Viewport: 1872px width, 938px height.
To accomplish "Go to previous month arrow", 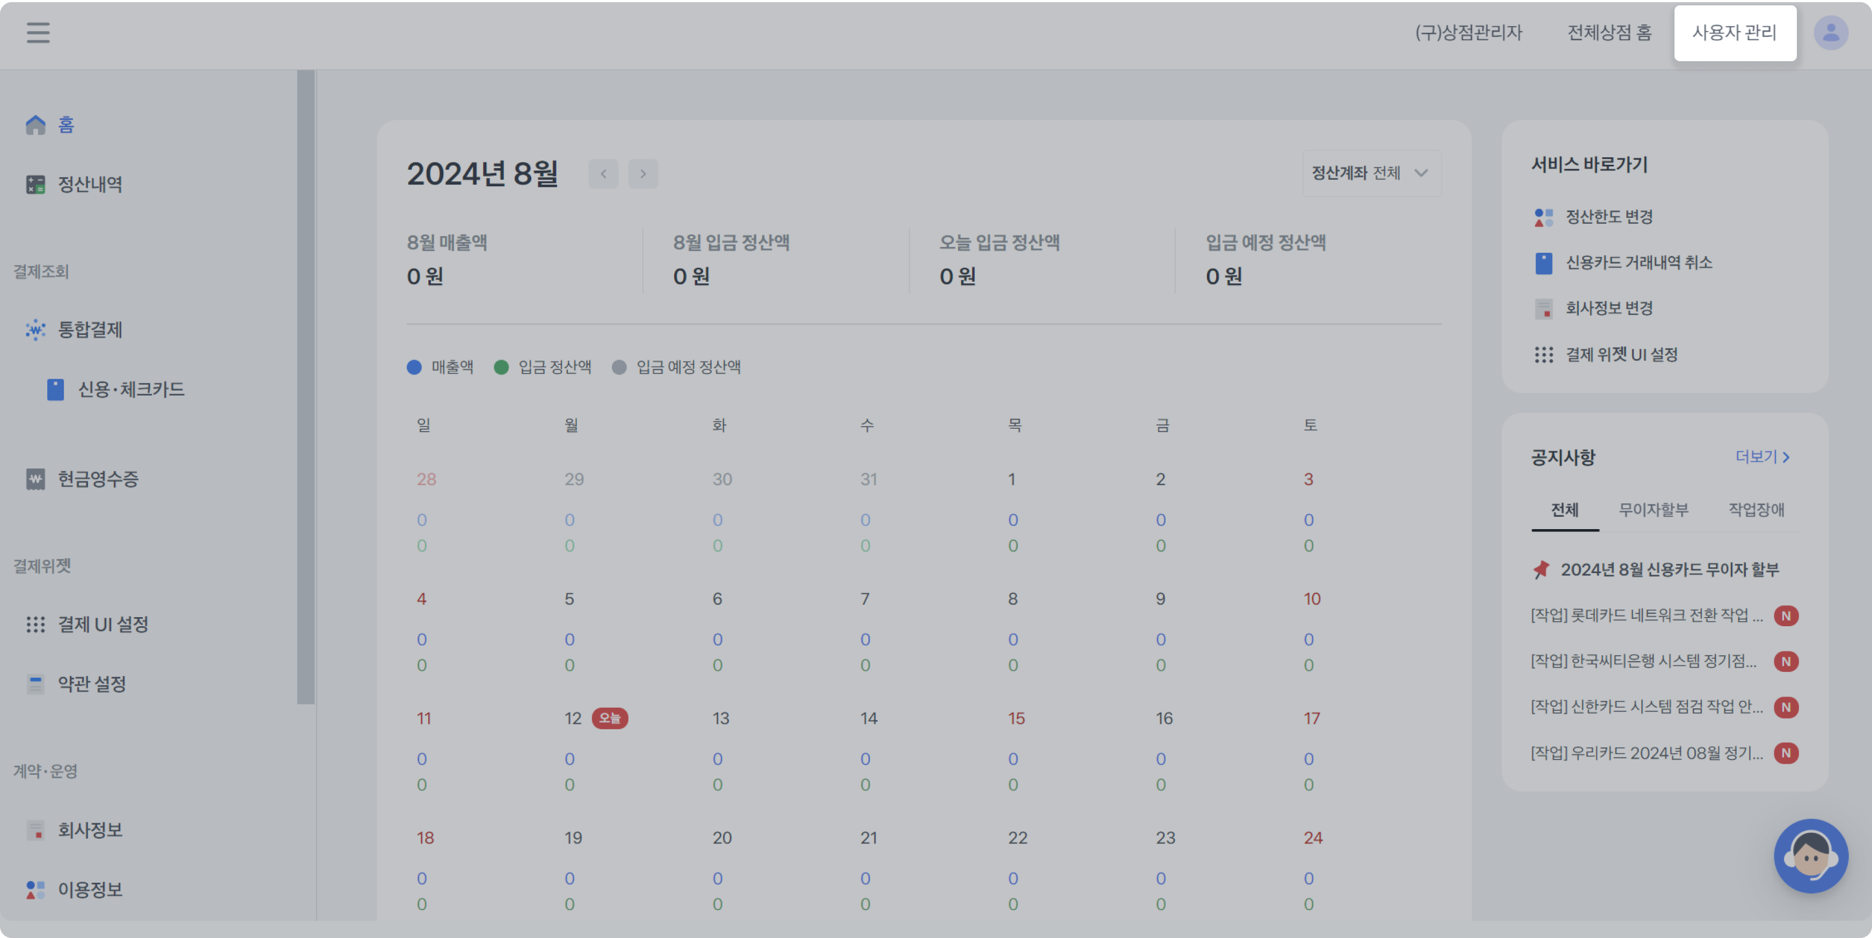I will 603,174.
